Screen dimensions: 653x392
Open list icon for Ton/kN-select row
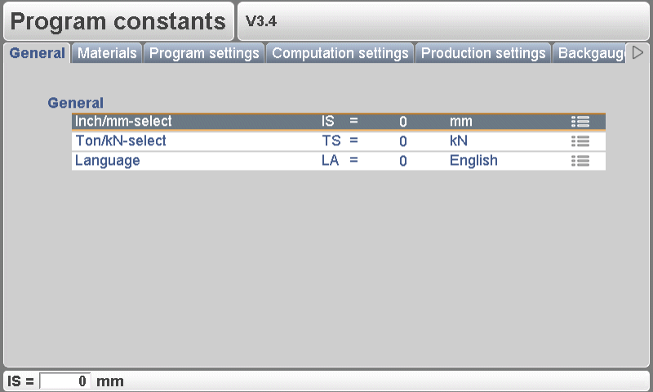pos(580,141)
